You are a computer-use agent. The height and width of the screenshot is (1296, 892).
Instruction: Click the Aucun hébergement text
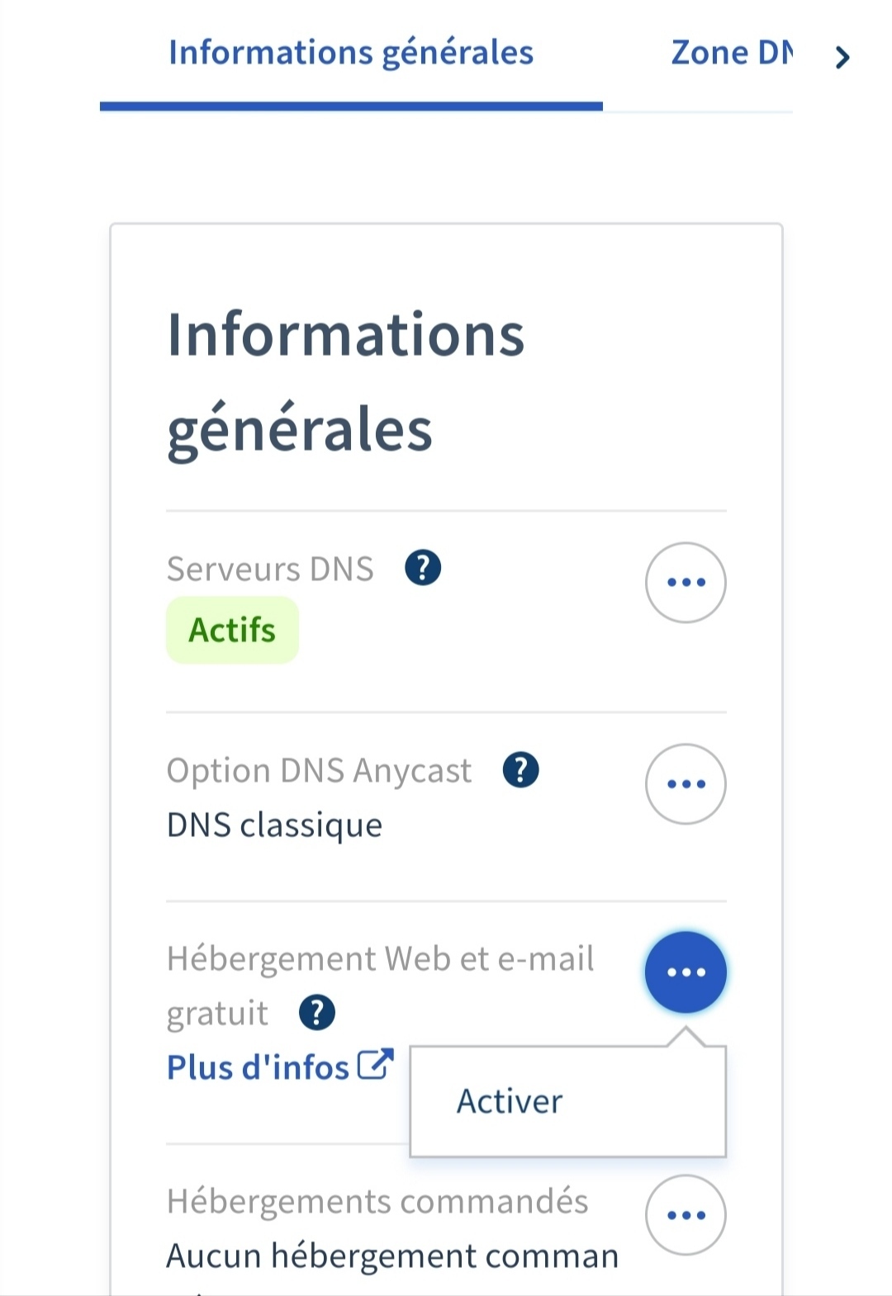(x=392, y=1256)
